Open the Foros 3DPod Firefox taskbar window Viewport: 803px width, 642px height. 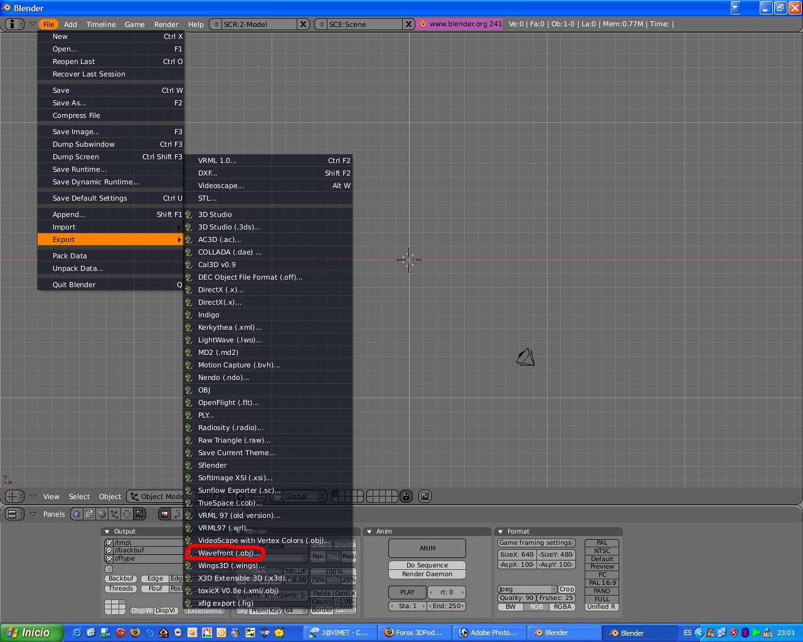click(x=413, y=633)
